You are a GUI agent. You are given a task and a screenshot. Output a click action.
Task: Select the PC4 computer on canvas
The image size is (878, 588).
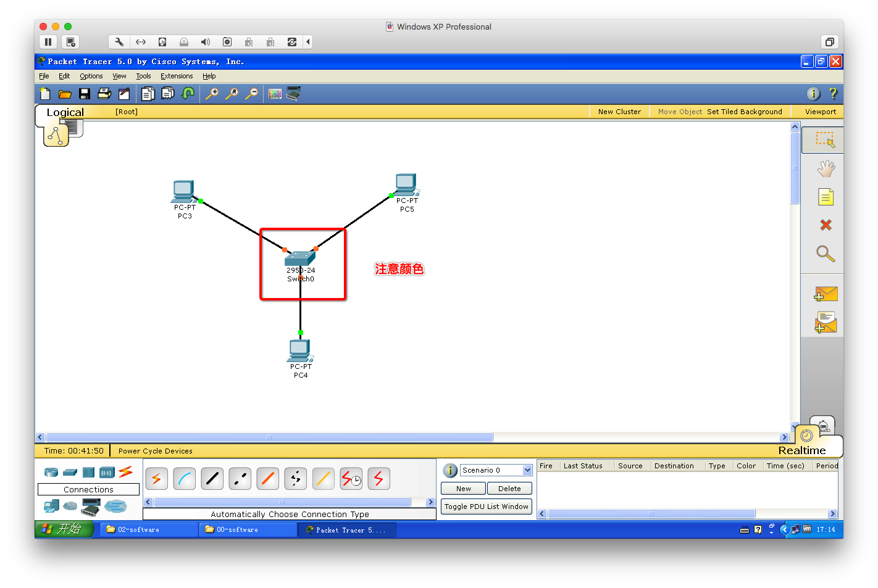click(x=301, y=350)
